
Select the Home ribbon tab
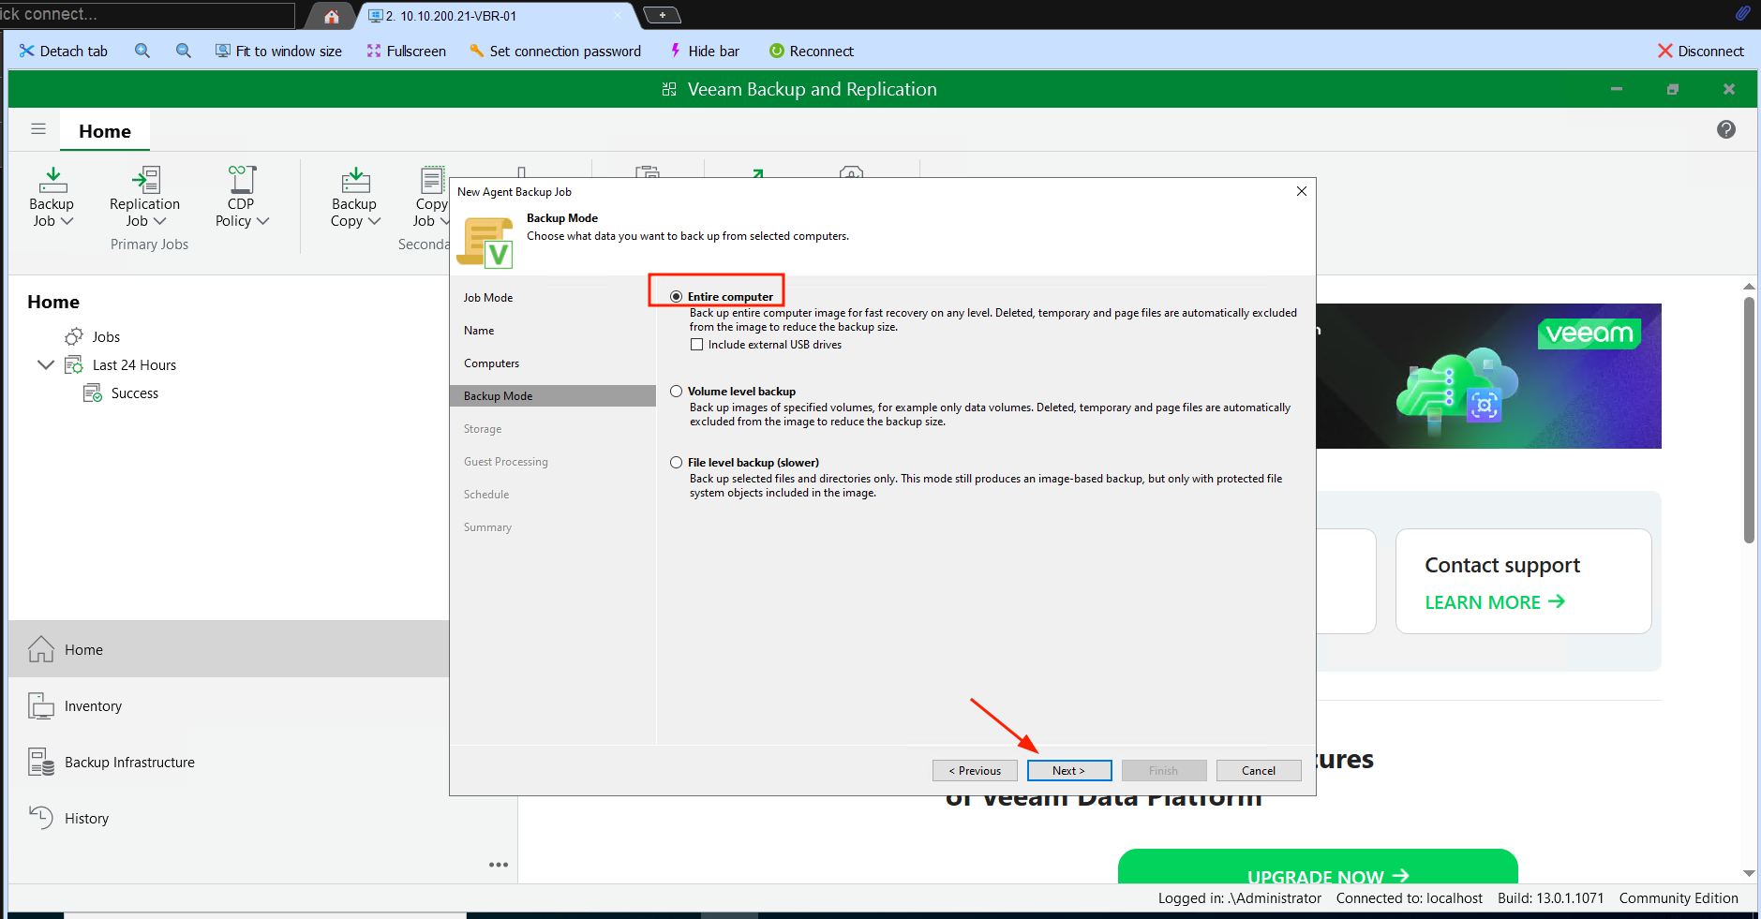click(x=105, y=131)
